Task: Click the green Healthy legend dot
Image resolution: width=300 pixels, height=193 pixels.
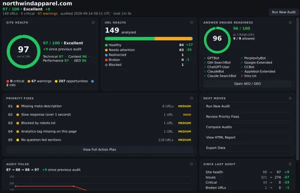Action: click(106, 45)
